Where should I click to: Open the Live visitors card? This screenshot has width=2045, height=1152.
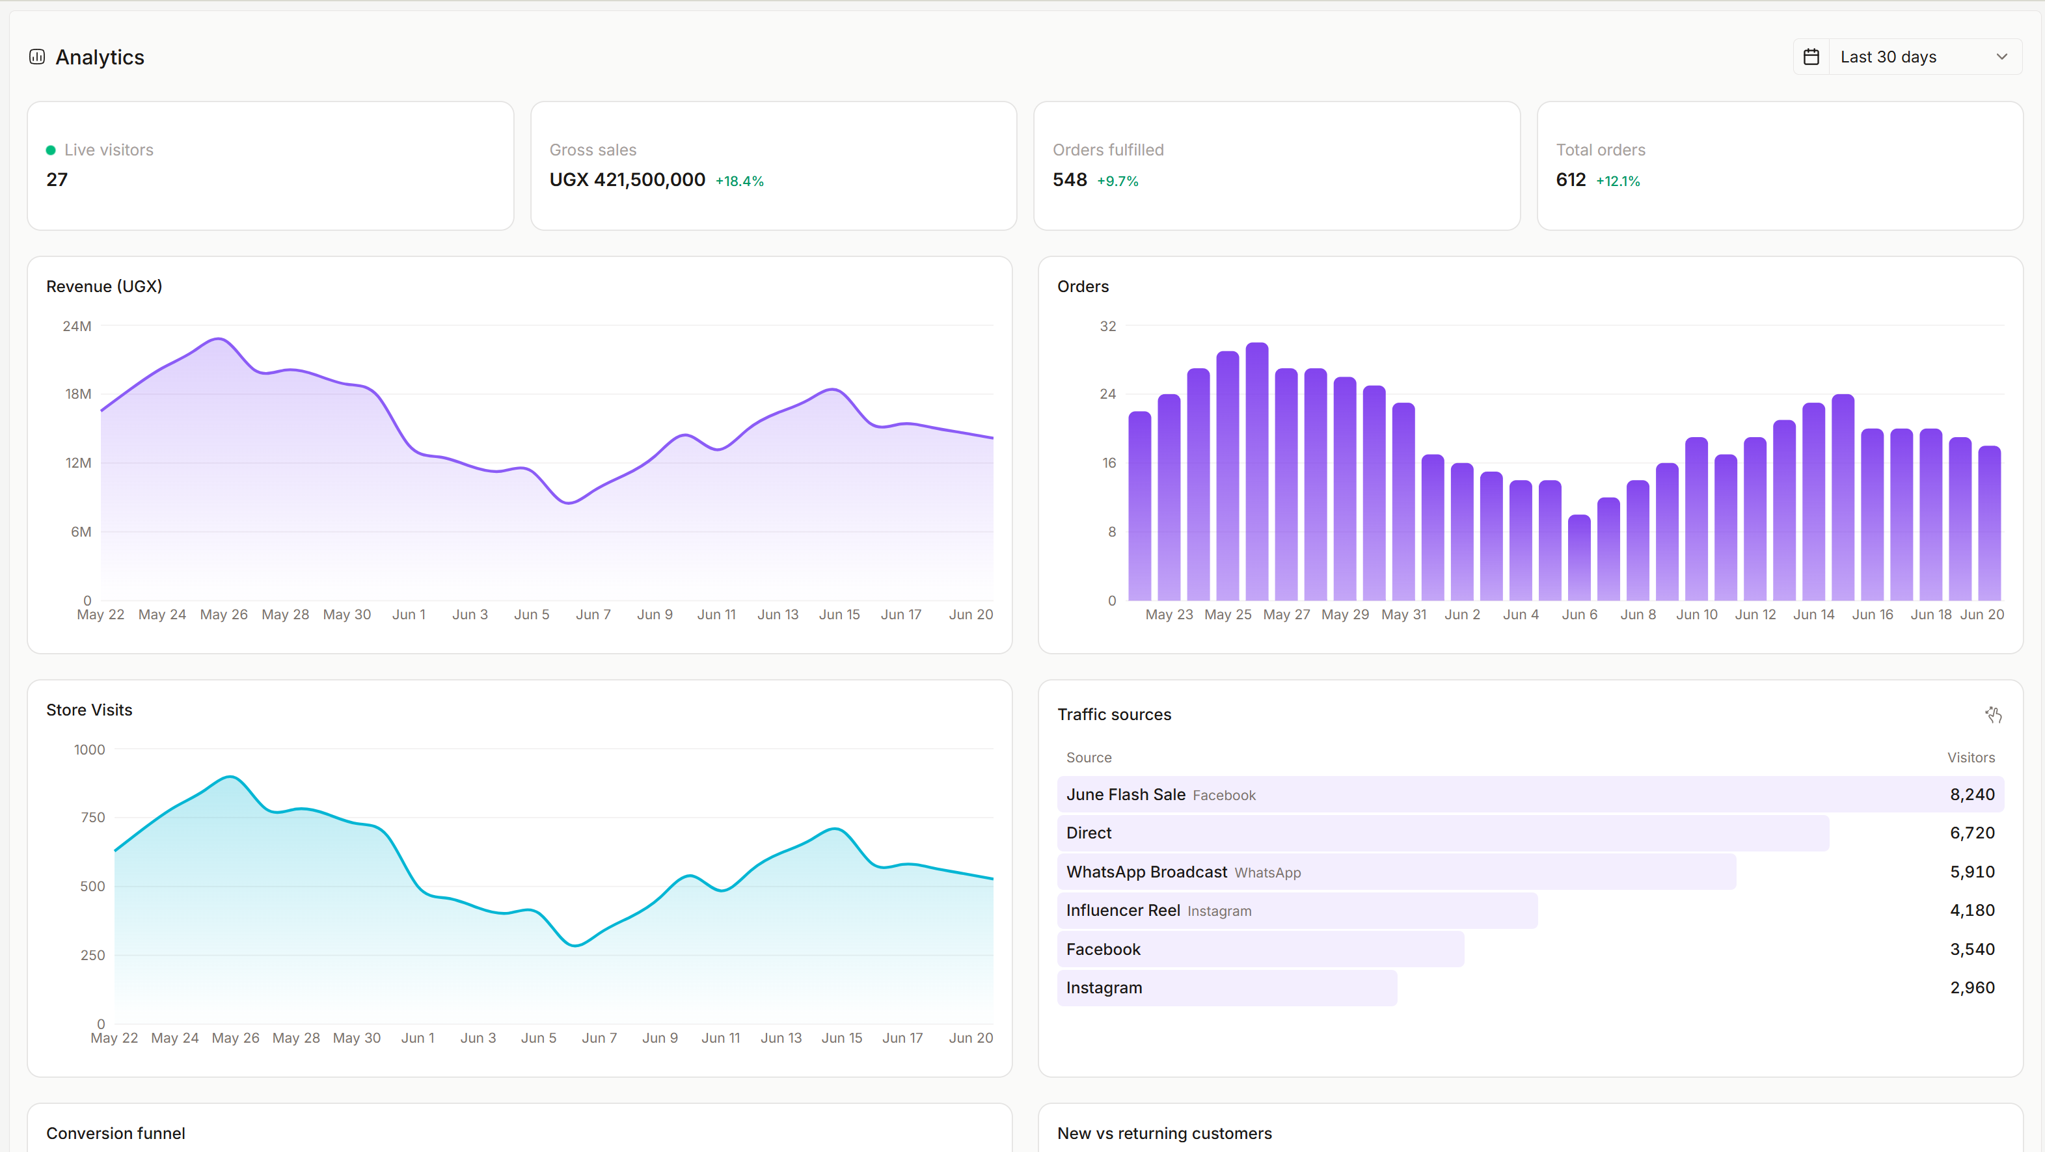click(x=271, y=166)
